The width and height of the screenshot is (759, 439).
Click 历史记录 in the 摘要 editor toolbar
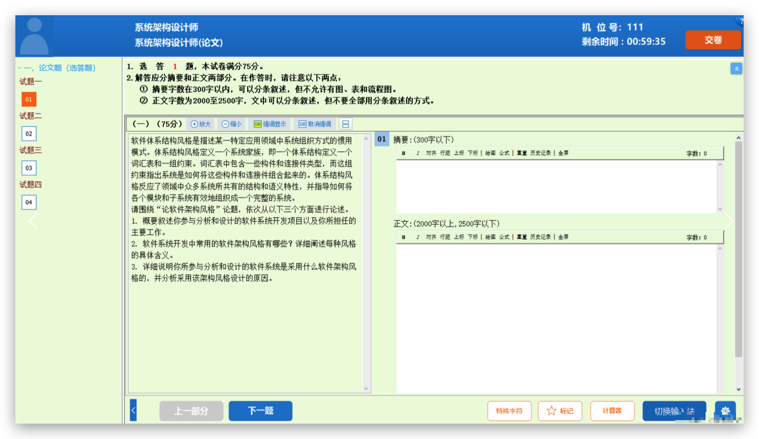tap(541, 153)
